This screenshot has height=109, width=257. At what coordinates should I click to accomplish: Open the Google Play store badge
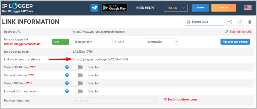pyautogui.click(x=114, y=8)
